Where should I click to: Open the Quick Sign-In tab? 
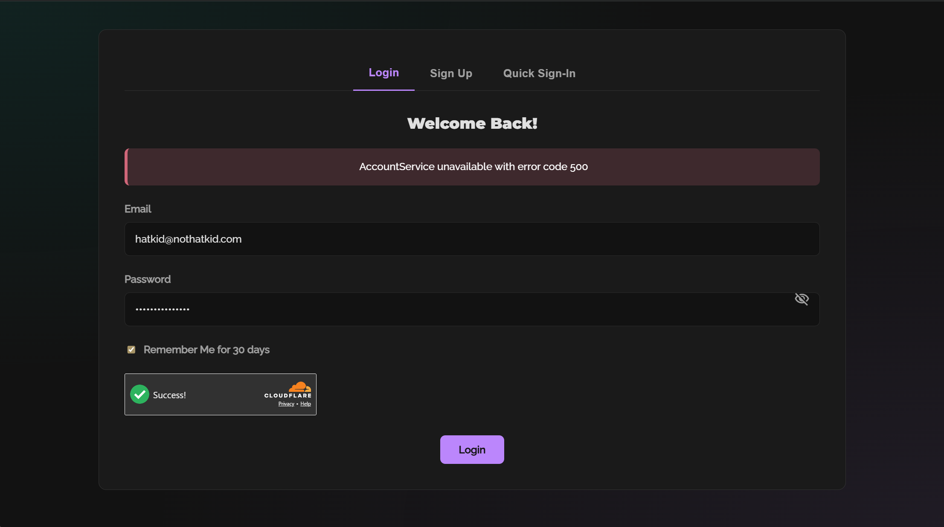(x=539, y=73)
